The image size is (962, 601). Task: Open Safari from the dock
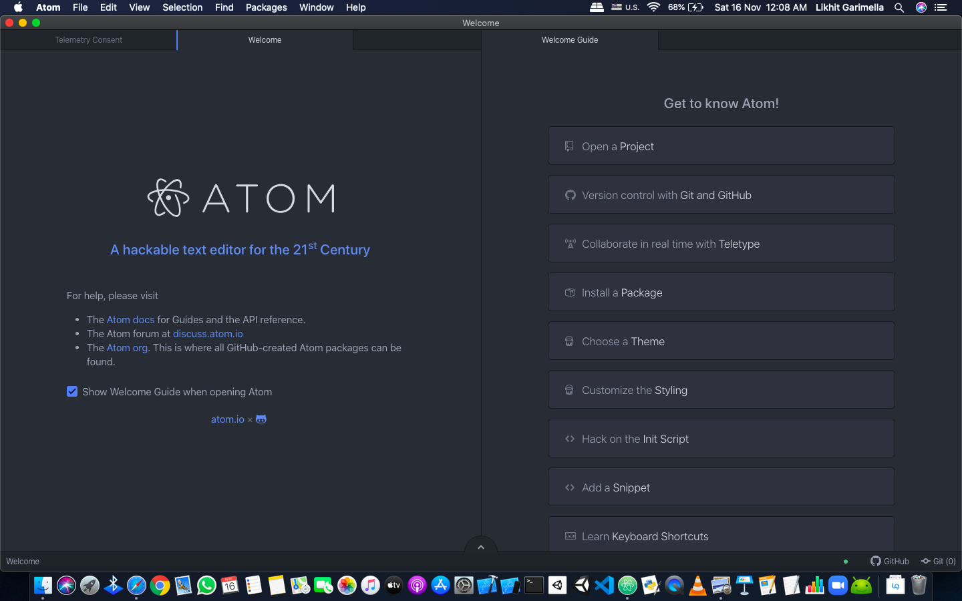click(136, 586)
